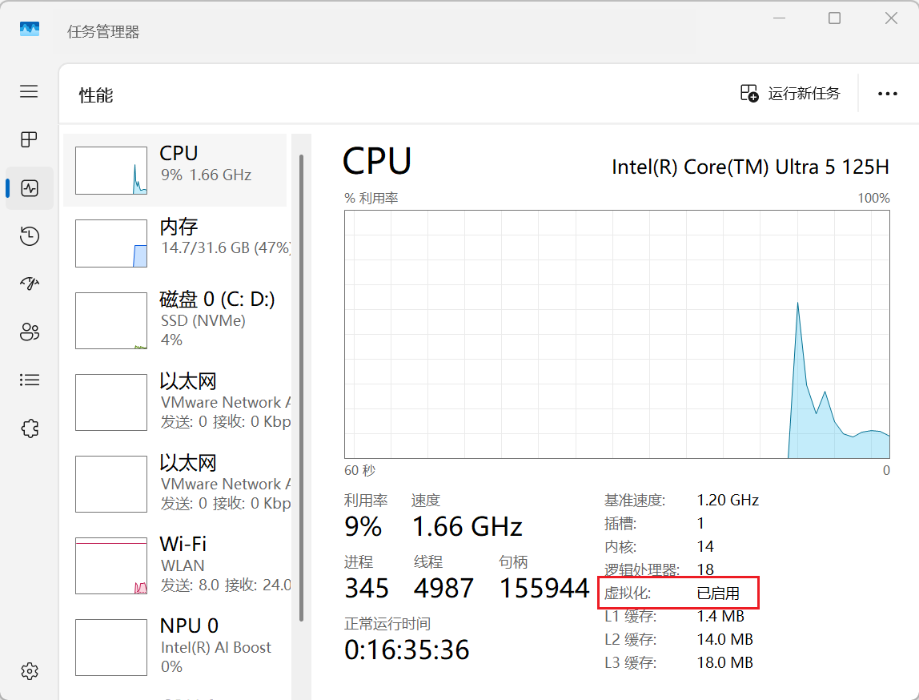This screenshot has height=700, width=919.
Task: Click the resource list vertical scrollbar
Action: pos(301,384)
